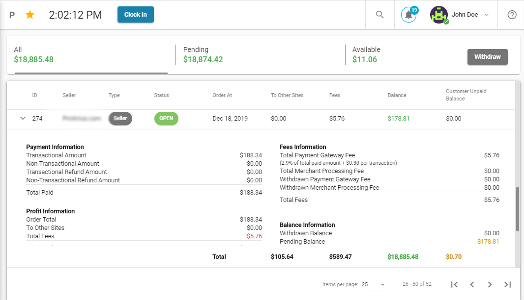Open the search magnifier icon
Screen dimensions: 524x300
click(x=379, y=15)
